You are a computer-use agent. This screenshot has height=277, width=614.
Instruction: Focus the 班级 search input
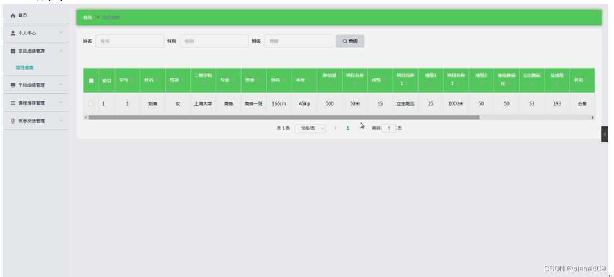click(x=299, y=41)
